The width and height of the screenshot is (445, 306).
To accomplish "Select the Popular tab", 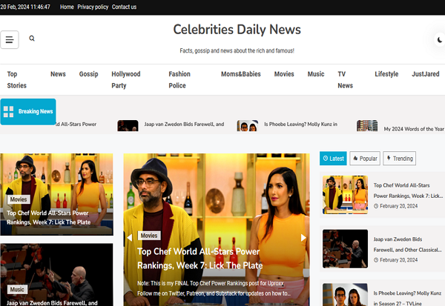I will point(365,159).
